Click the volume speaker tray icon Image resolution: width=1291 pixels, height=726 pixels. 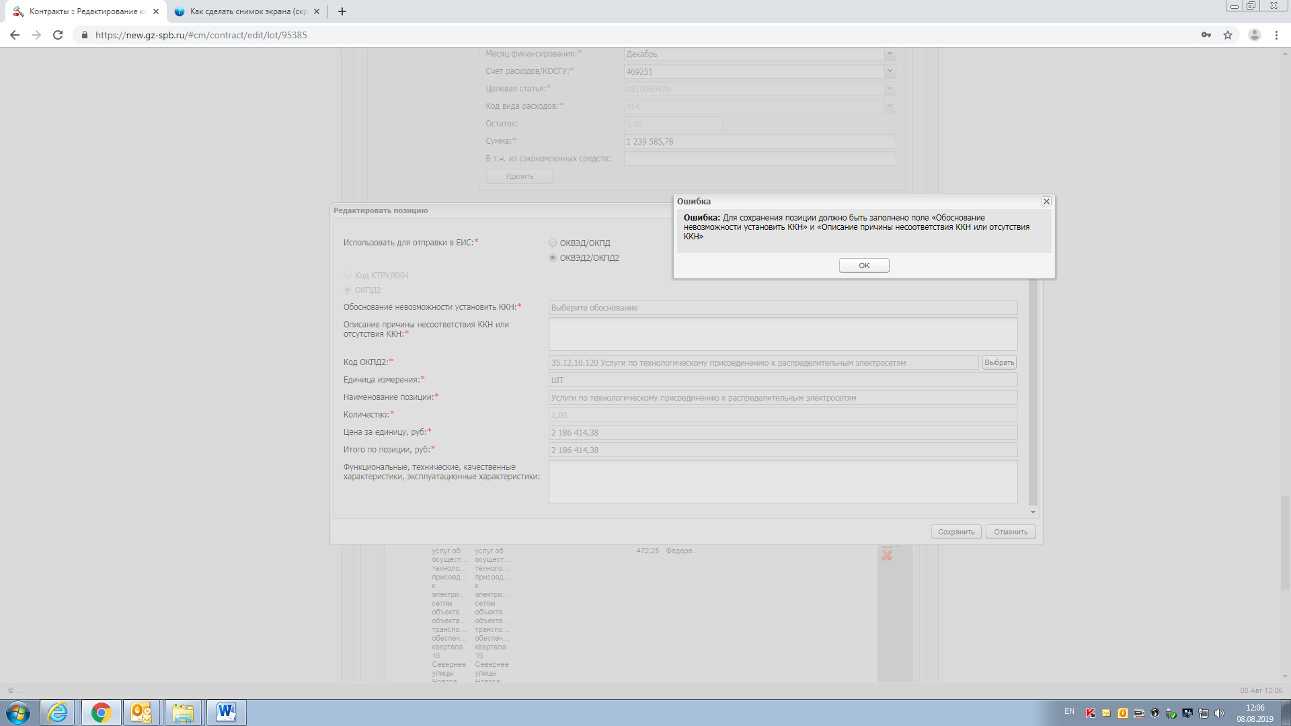1219,713
